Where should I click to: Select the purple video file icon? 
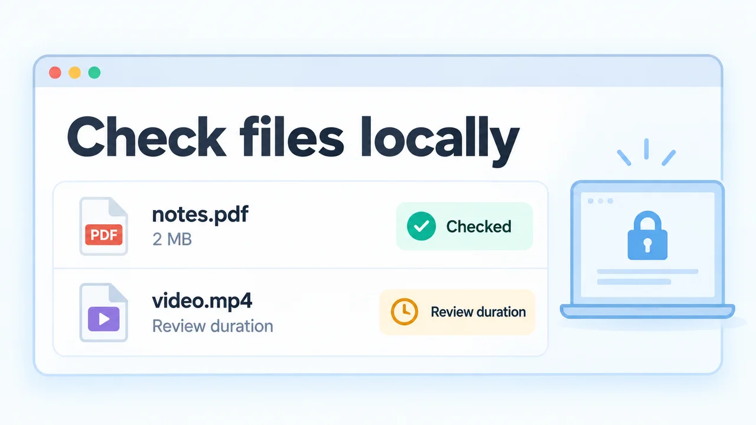(x=104, y=313)
